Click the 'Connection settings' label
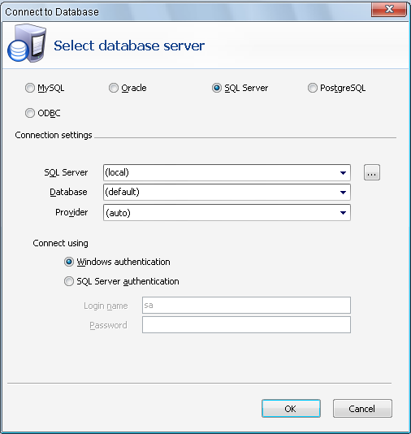411x434 pixels. pos(54,135)
